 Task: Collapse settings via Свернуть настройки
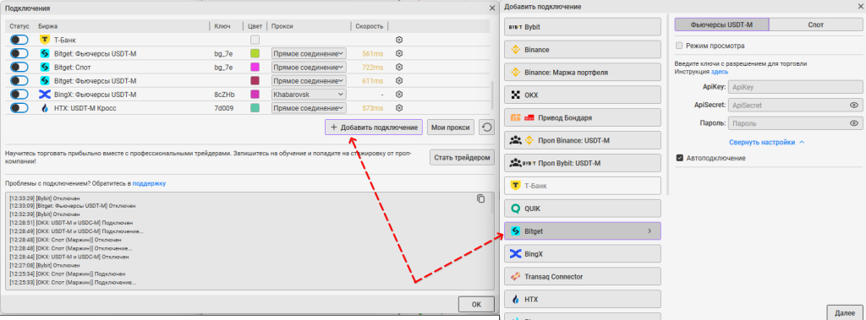click(x=766, y=143)
